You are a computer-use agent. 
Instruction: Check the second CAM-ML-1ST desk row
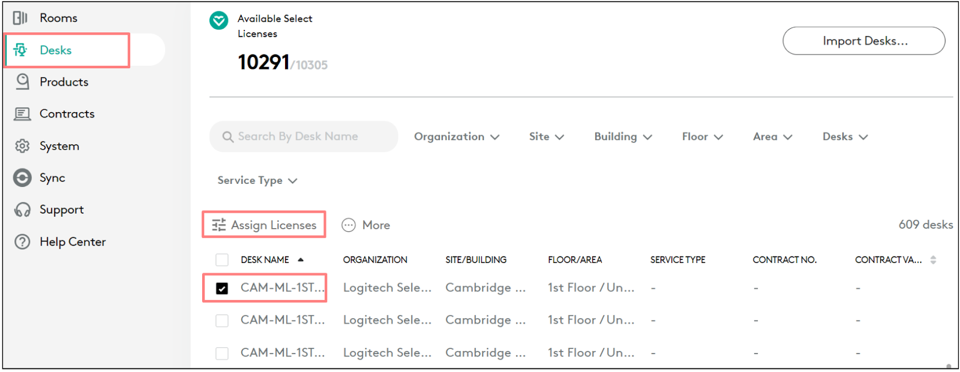pos(222,320)
